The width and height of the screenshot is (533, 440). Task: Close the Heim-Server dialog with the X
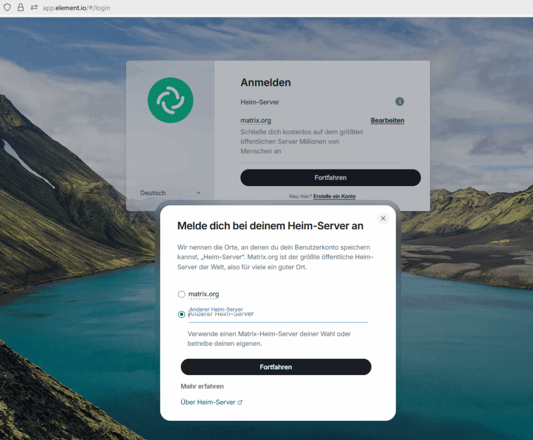tap(383, 218)
